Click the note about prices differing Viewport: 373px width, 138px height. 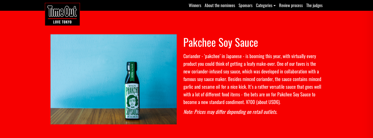[230, 112]
